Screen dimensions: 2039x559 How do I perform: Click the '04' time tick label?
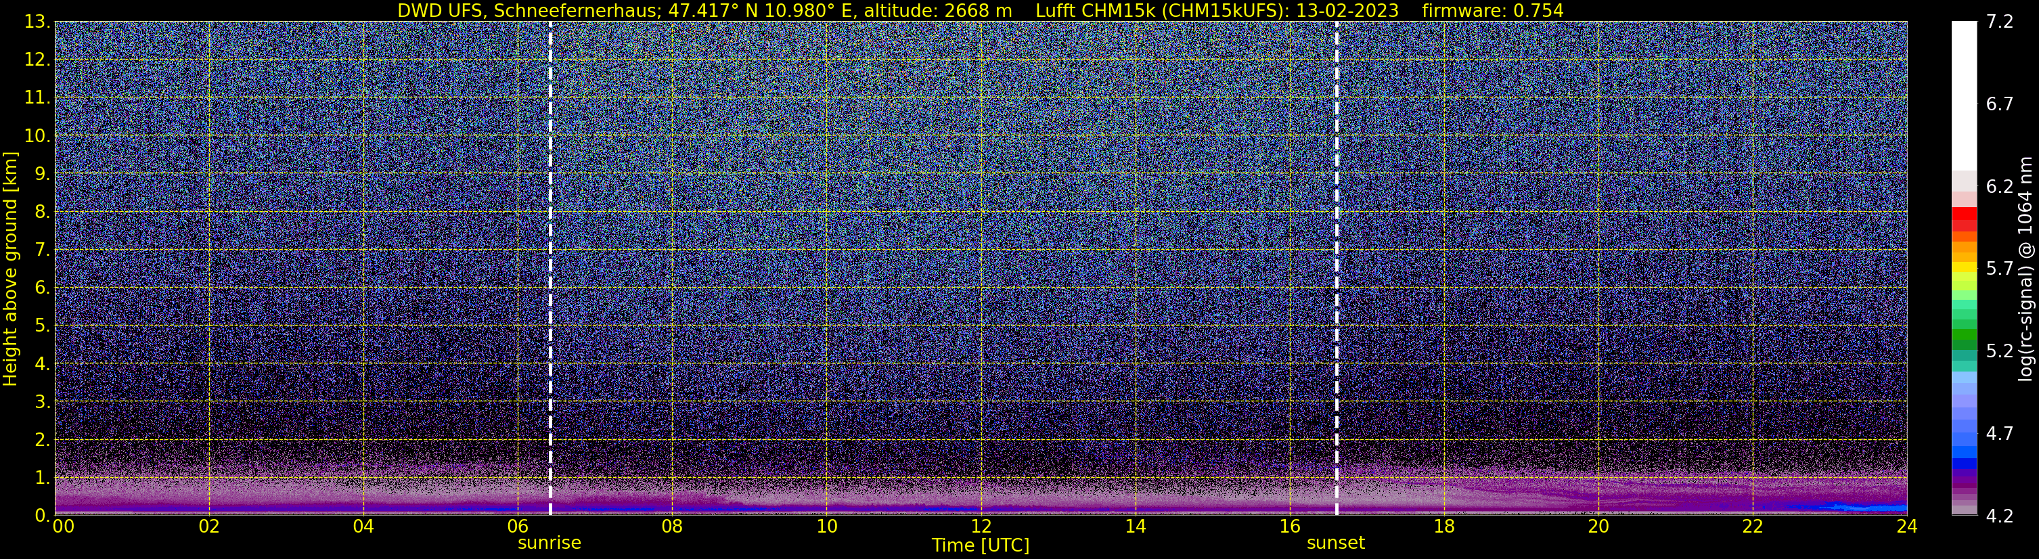click(x=363, y=527)
